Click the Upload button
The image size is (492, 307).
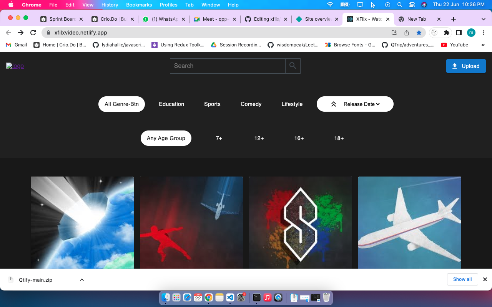tap(466, 66)
